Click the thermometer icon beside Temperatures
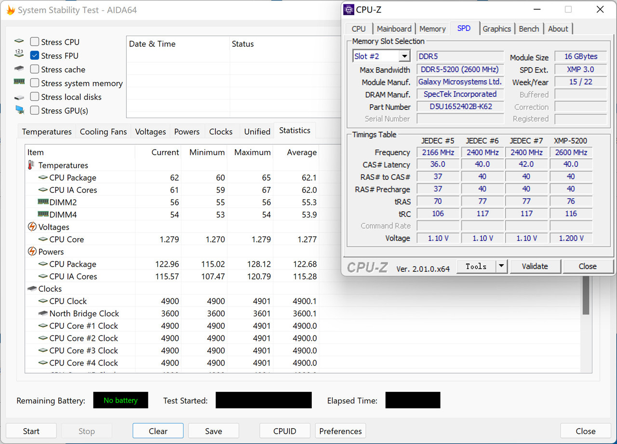Image resolution: width=617 pixels, height=444 pixels. pyautogui.click(x=30, y=165)
